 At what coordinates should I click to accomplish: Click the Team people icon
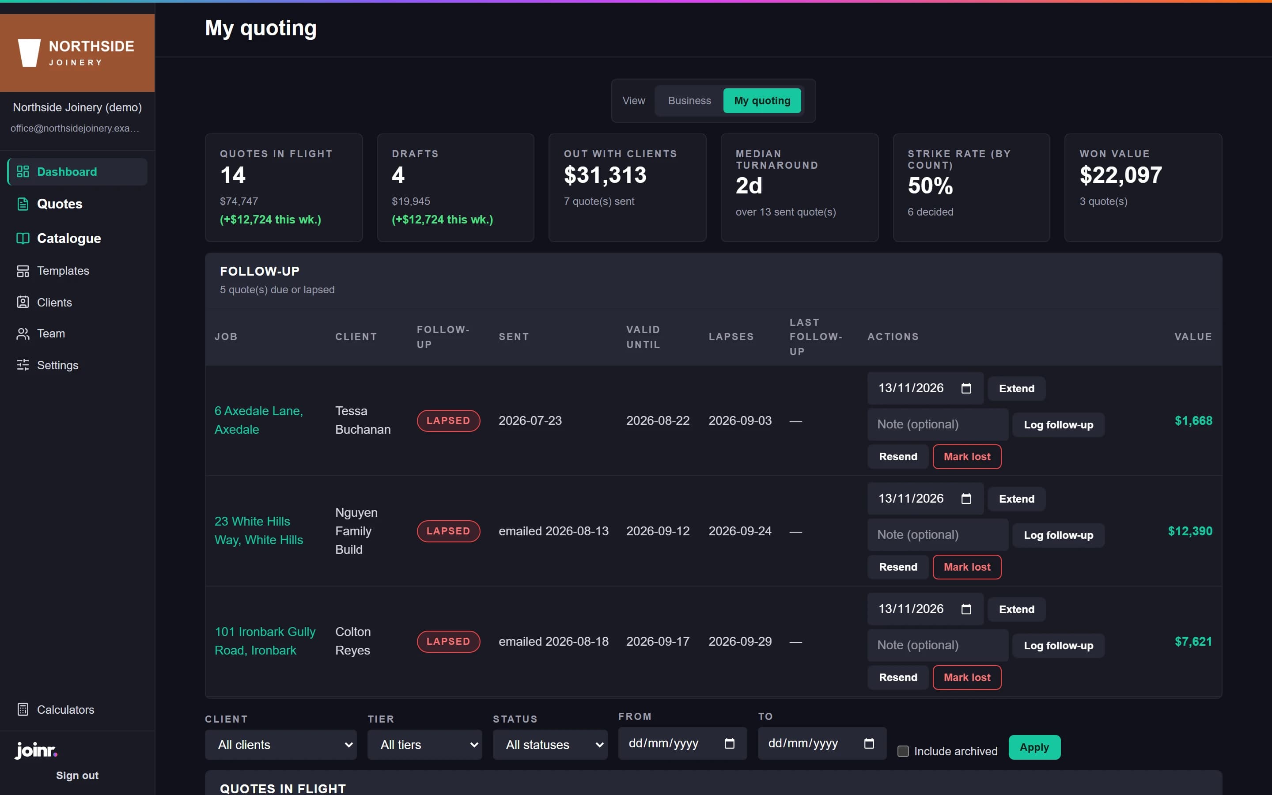(x=23, y=333)
